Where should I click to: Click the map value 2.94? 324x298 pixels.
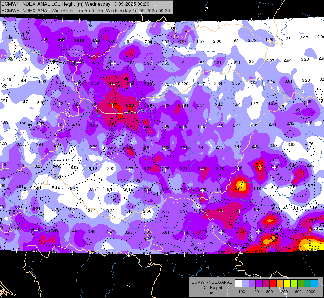click(x=287, y=60)
